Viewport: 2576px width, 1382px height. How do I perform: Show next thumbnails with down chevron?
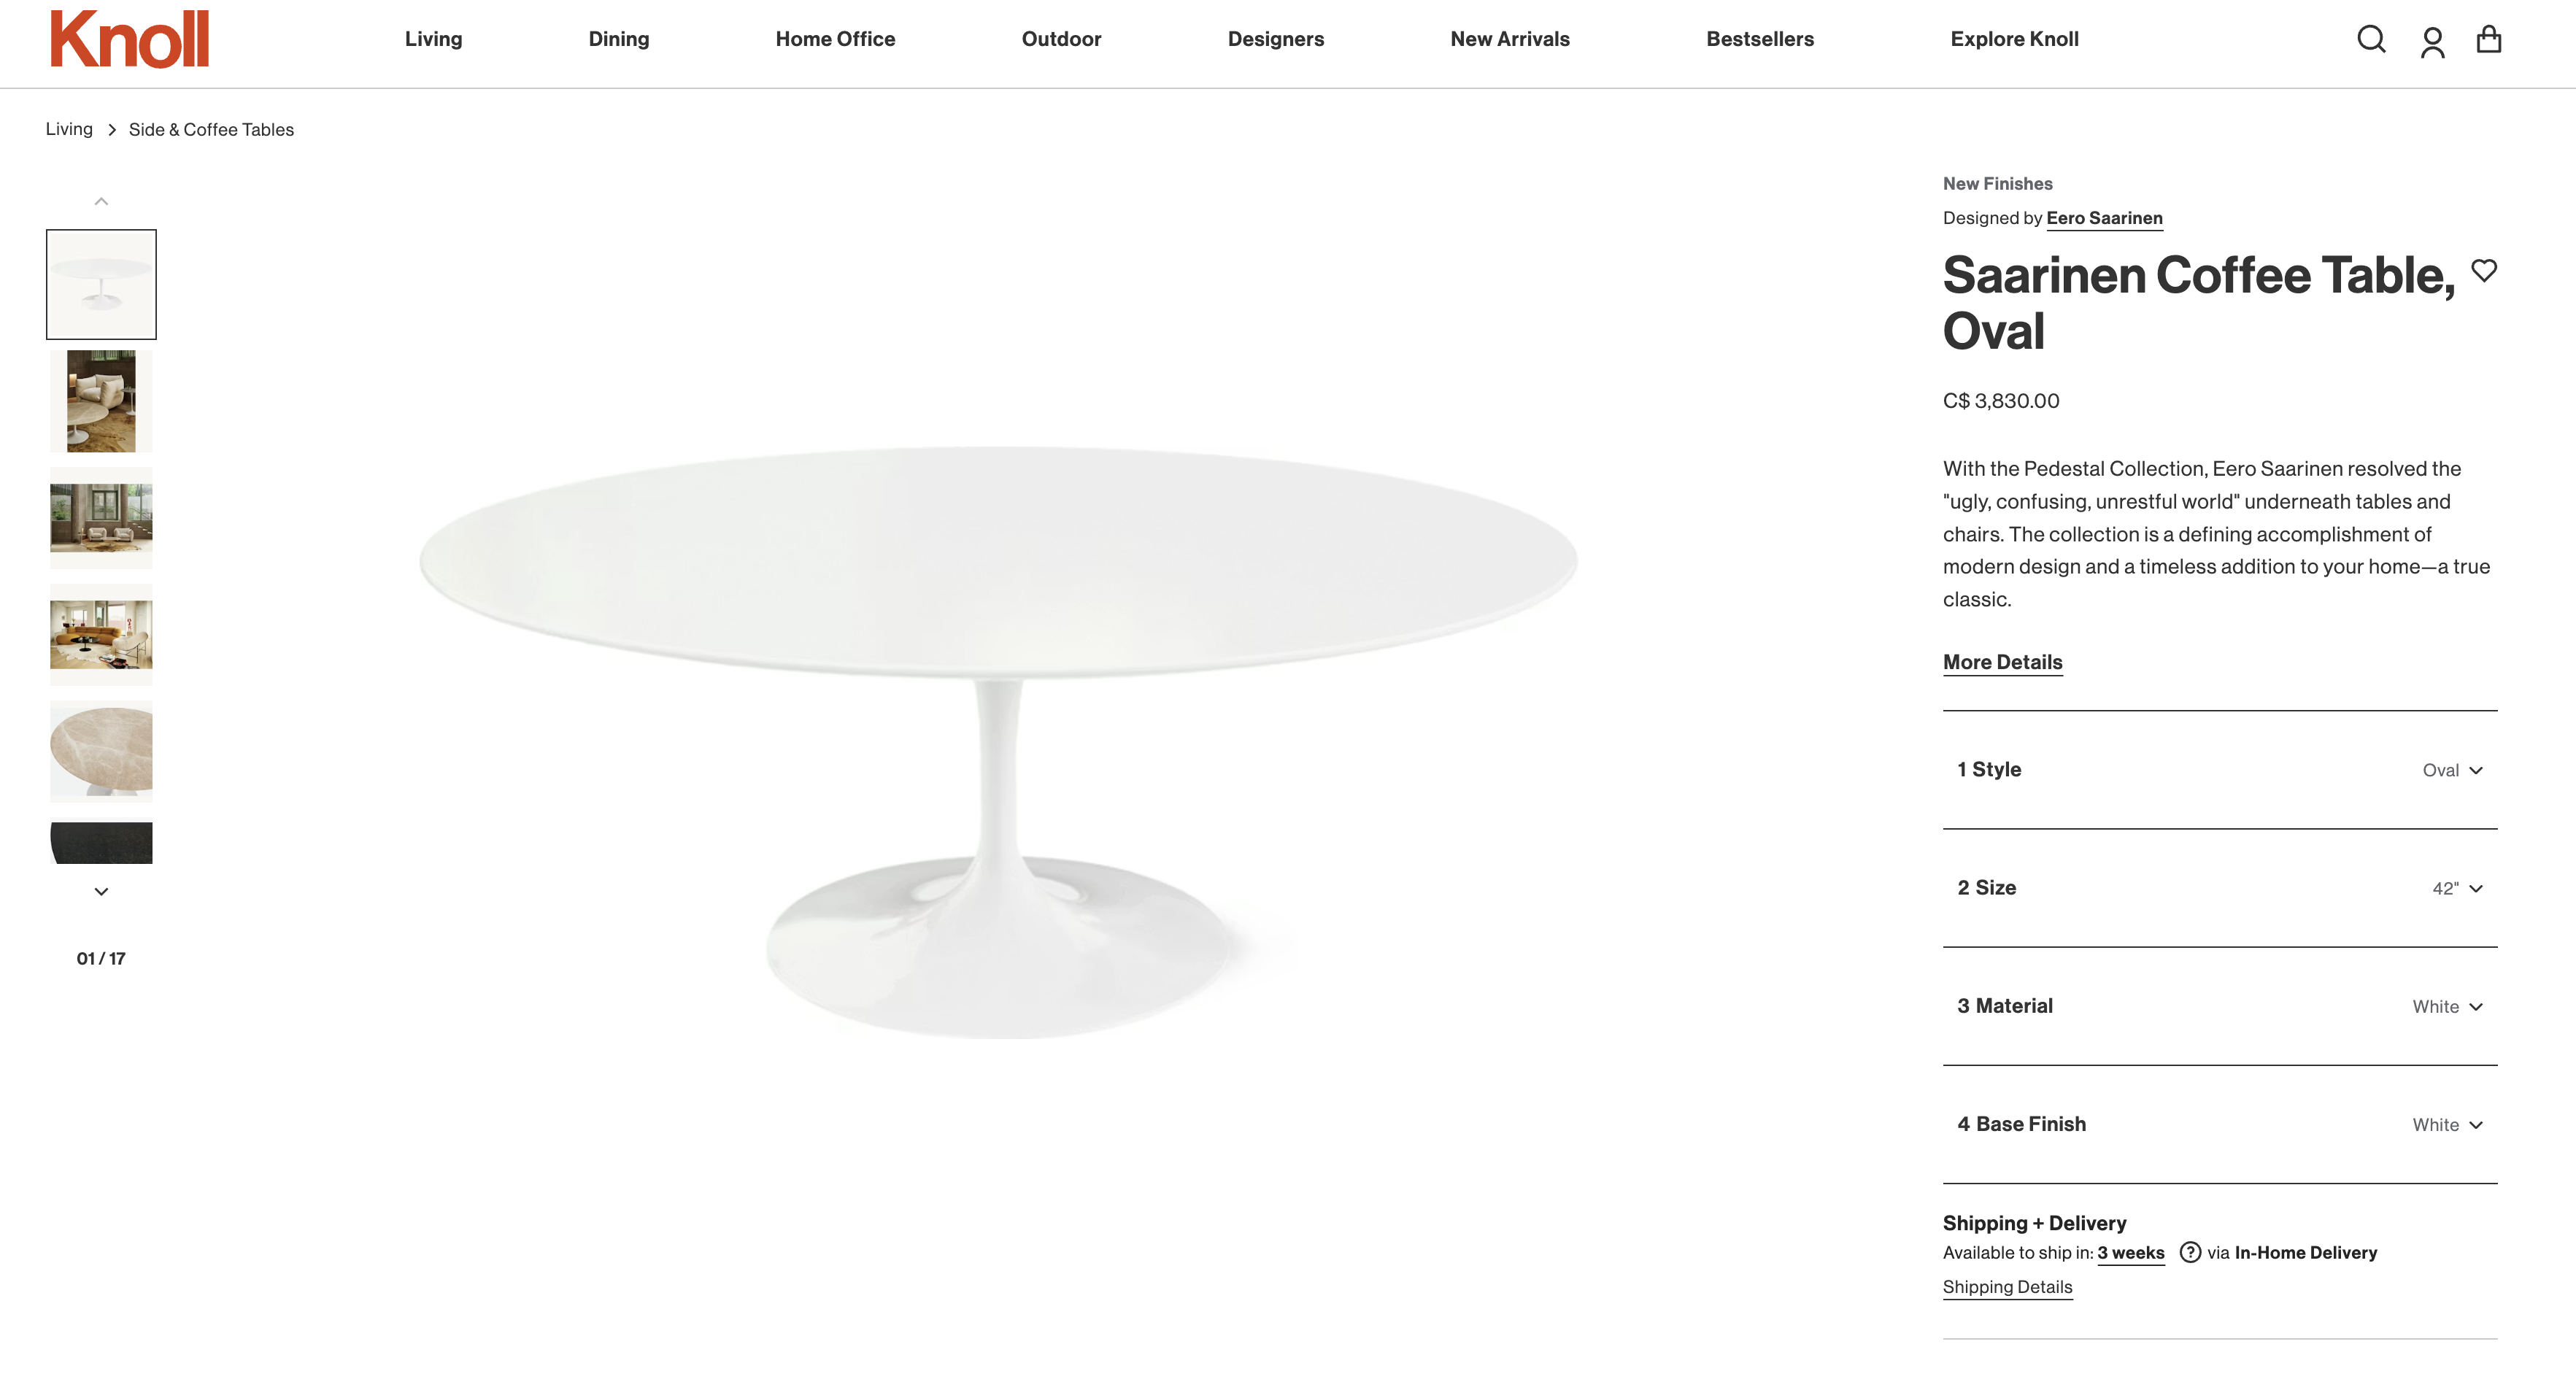point(101,891)
